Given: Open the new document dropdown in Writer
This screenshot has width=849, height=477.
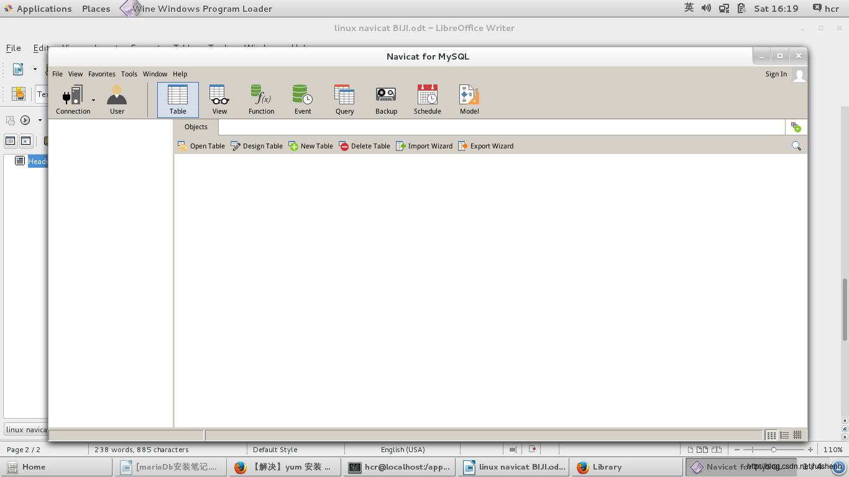Looking at the screenshot, I should (35, 69).
